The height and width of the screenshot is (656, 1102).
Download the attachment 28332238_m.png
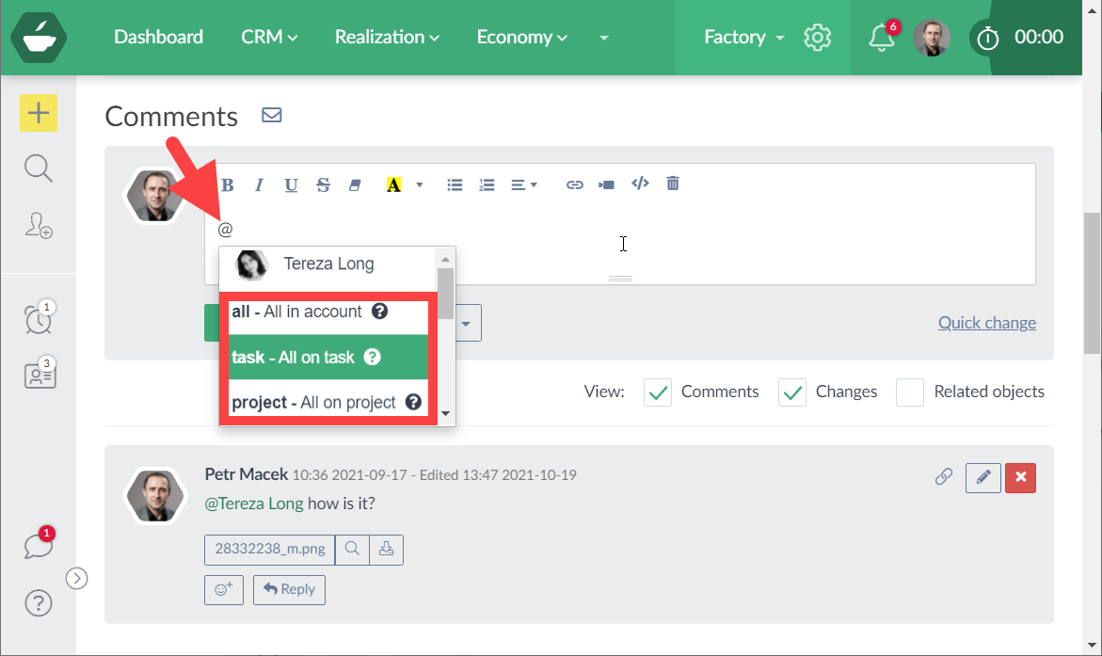[386, 549]
